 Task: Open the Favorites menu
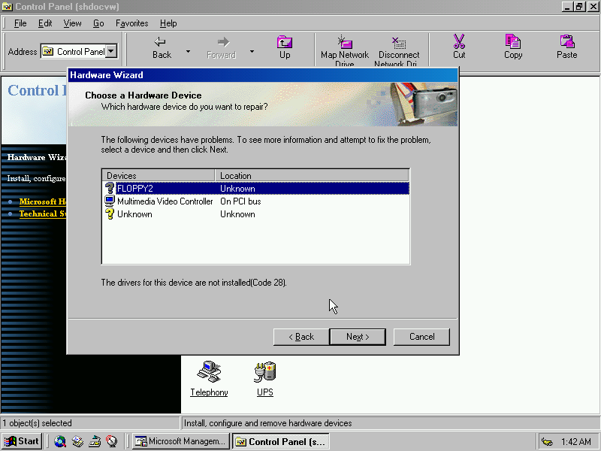(x=131, y=23)
